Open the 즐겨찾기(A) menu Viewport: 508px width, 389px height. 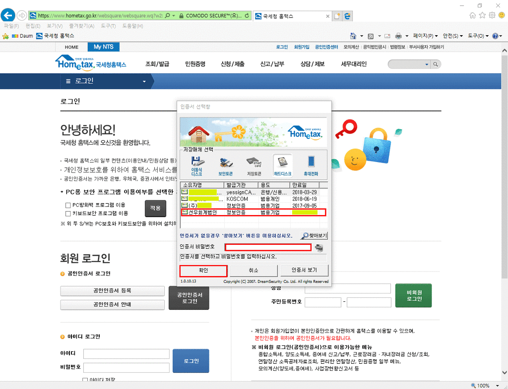coord(82,26)
